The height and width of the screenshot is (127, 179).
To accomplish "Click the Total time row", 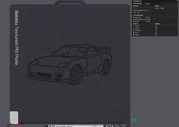I will click(x=142, y=21).
